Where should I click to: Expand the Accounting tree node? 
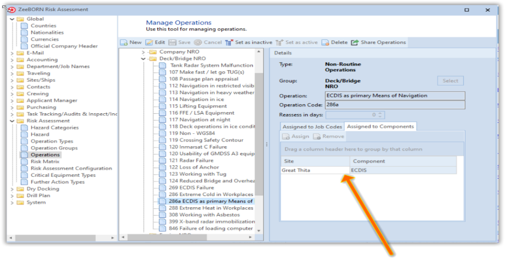click(x=12, y=60)
